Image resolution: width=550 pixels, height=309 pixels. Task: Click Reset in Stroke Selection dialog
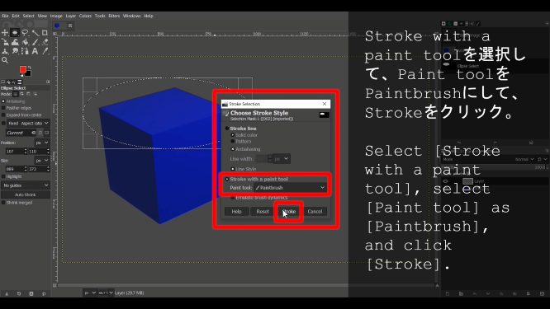(263, 212)
